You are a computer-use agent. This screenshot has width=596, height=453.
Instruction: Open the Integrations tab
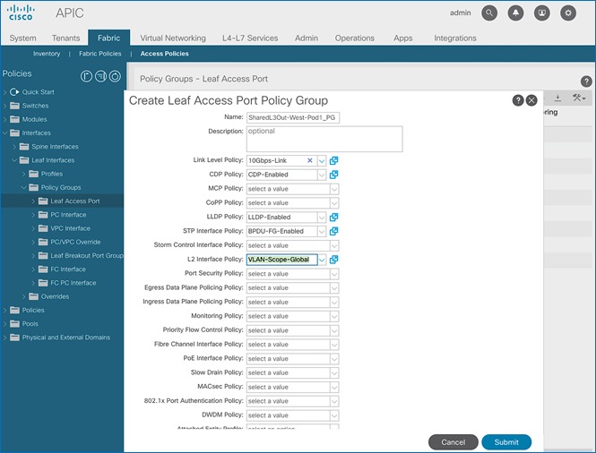click(455, 38)
